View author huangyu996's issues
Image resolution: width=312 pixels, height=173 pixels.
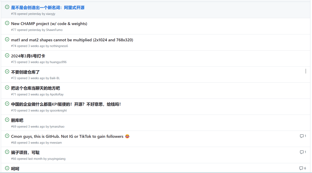tap(58, 62)
